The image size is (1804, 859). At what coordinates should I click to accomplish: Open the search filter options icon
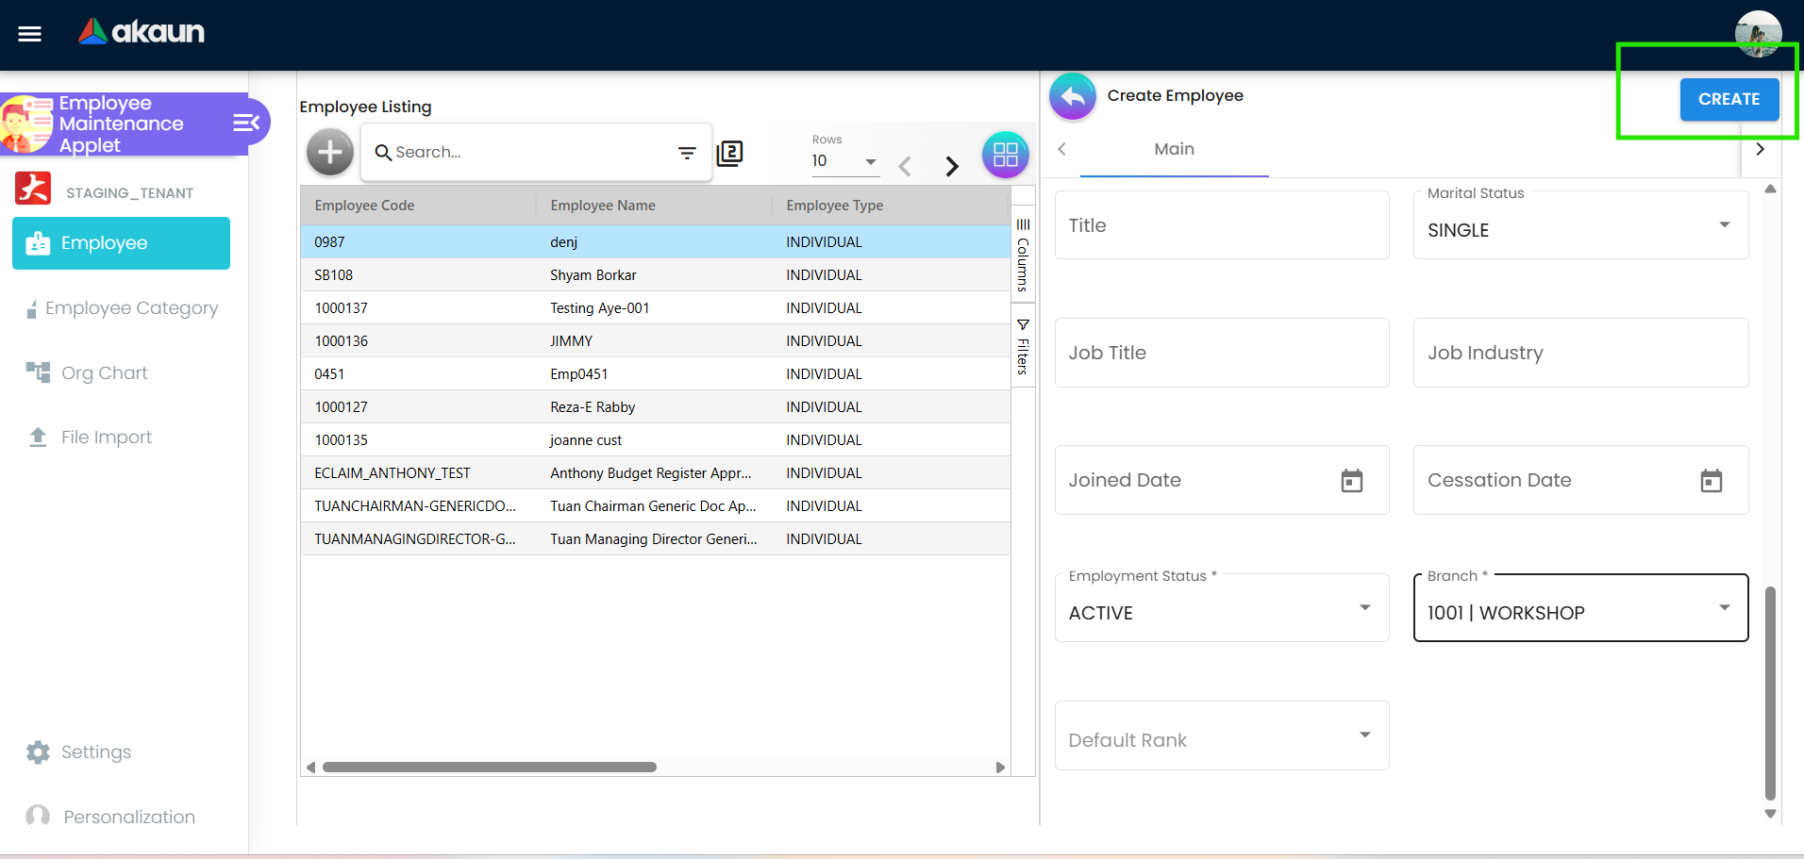click(x=687, y=153)
